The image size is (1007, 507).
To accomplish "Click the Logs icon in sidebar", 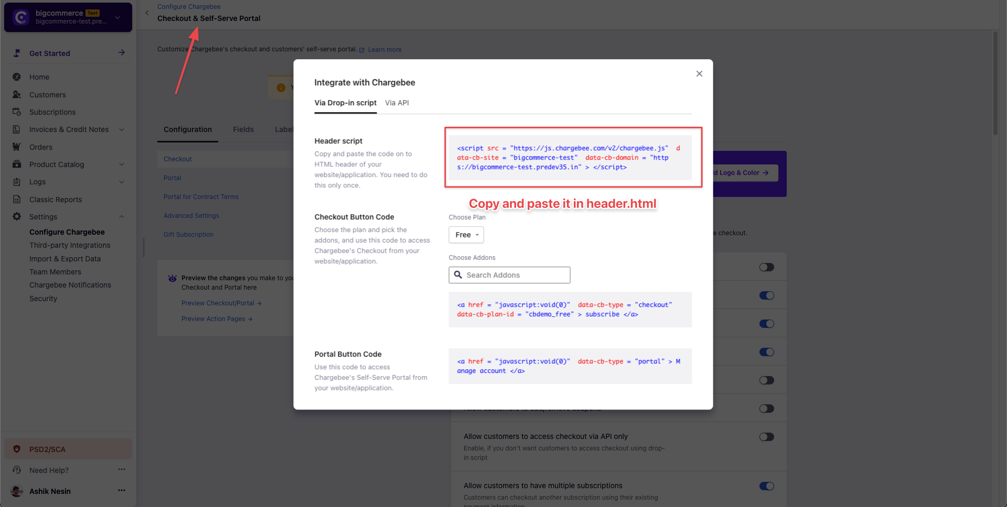I will coord(17,182).
